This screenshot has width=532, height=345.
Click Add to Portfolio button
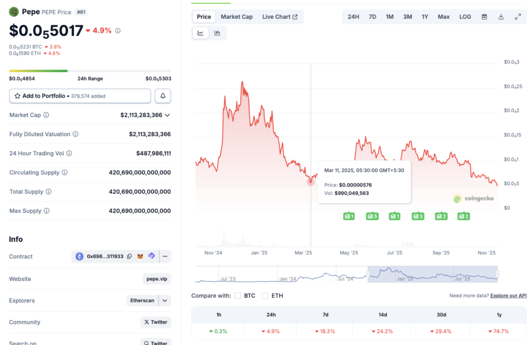click(x=80, y=96)
